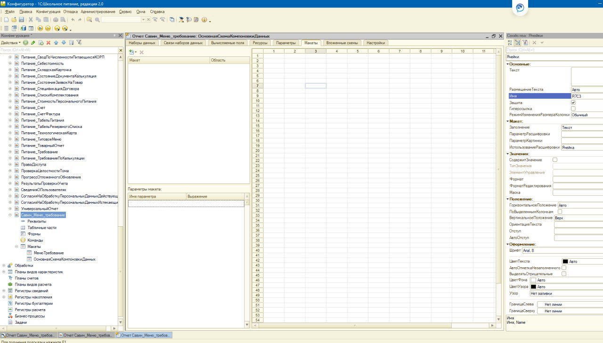Click the Undo arrow icon

coord(73,20)
